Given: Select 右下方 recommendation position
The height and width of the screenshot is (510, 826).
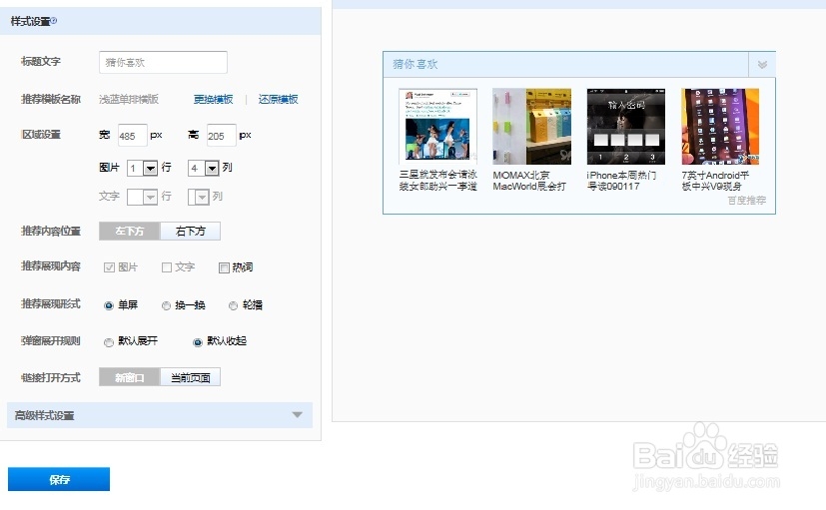Looking at the screenshot, I should (190, 232).
